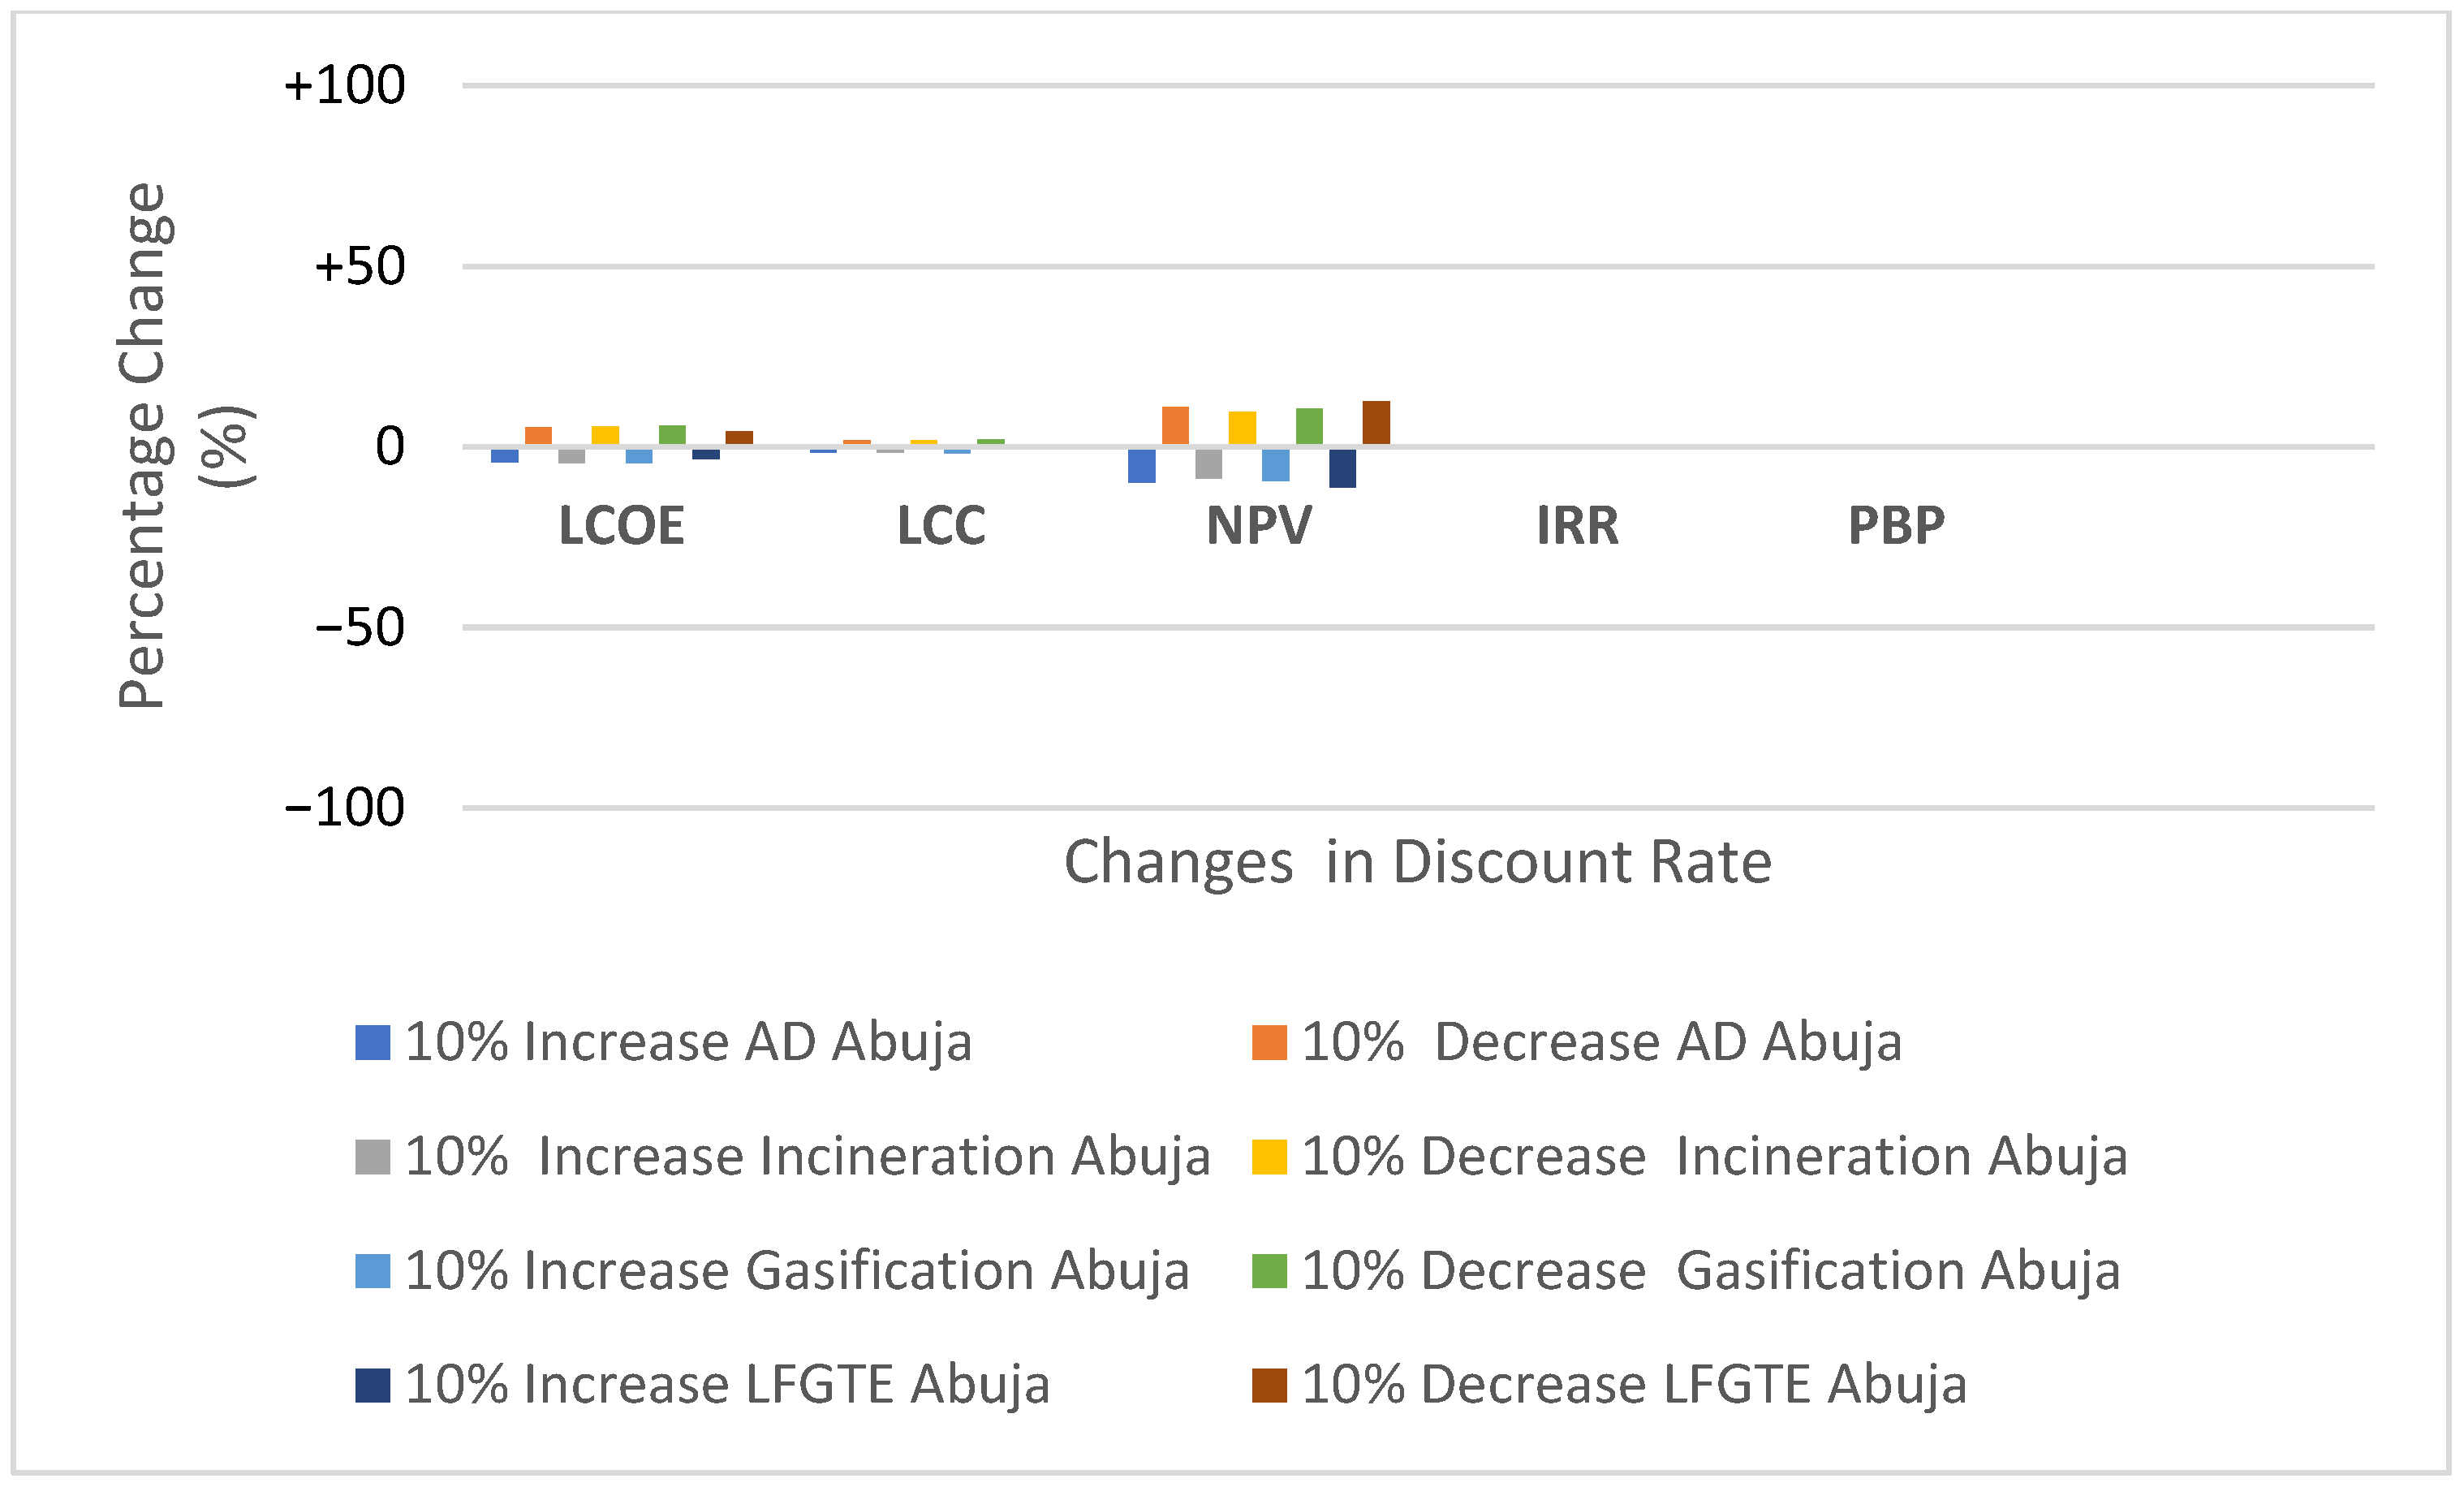Select the yellow Decrease Incineration Abuja legend swatch

click(x=1269, y=1157)
